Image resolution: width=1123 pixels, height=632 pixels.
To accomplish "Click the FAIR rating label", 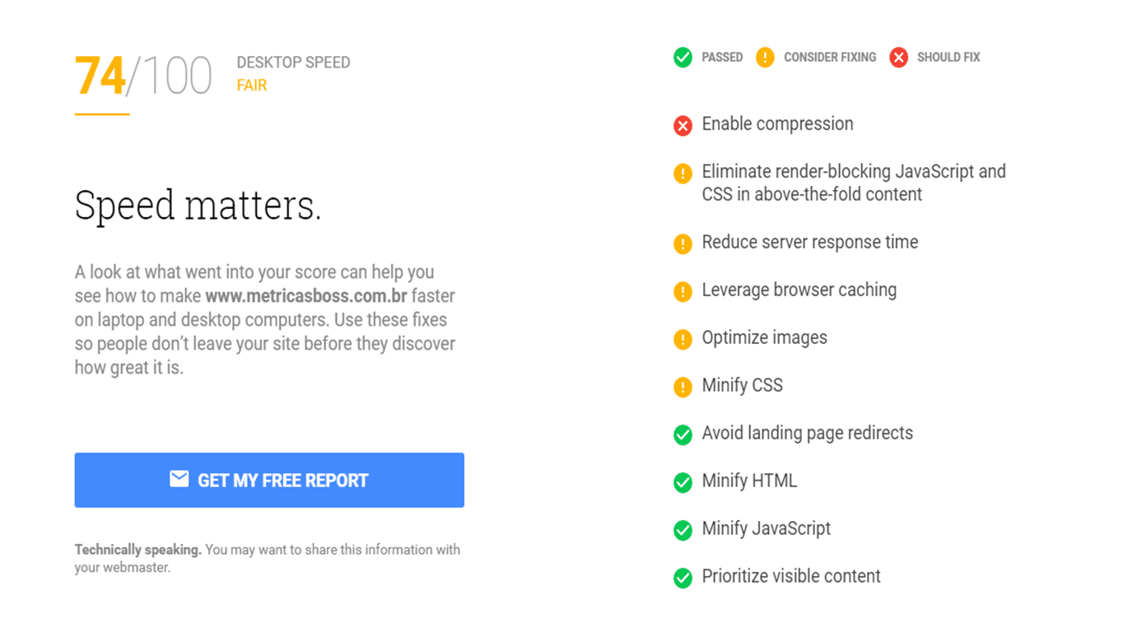I will [252, 85].
